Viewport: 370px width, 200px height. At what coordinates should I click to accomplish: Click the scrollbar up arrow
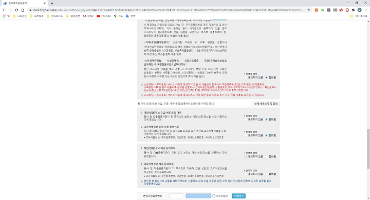tap(368, 22)
